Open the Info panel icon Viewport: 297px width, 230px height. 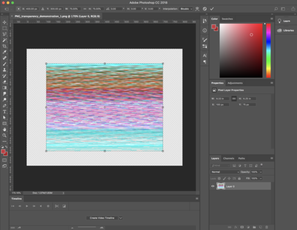205,30
